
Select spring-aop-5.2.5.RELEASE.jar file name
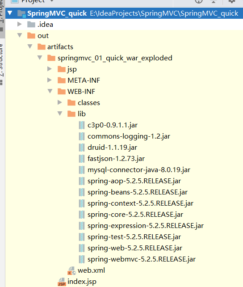coord(134,181)
